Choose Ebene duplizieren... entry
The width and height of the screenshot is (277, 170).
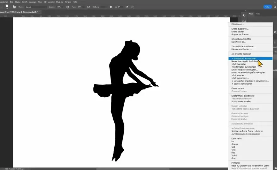pos(250,29)
